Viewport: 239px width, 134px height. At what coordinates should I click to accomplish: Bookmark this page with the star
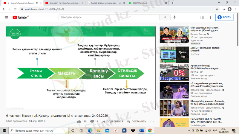point(217,9)
